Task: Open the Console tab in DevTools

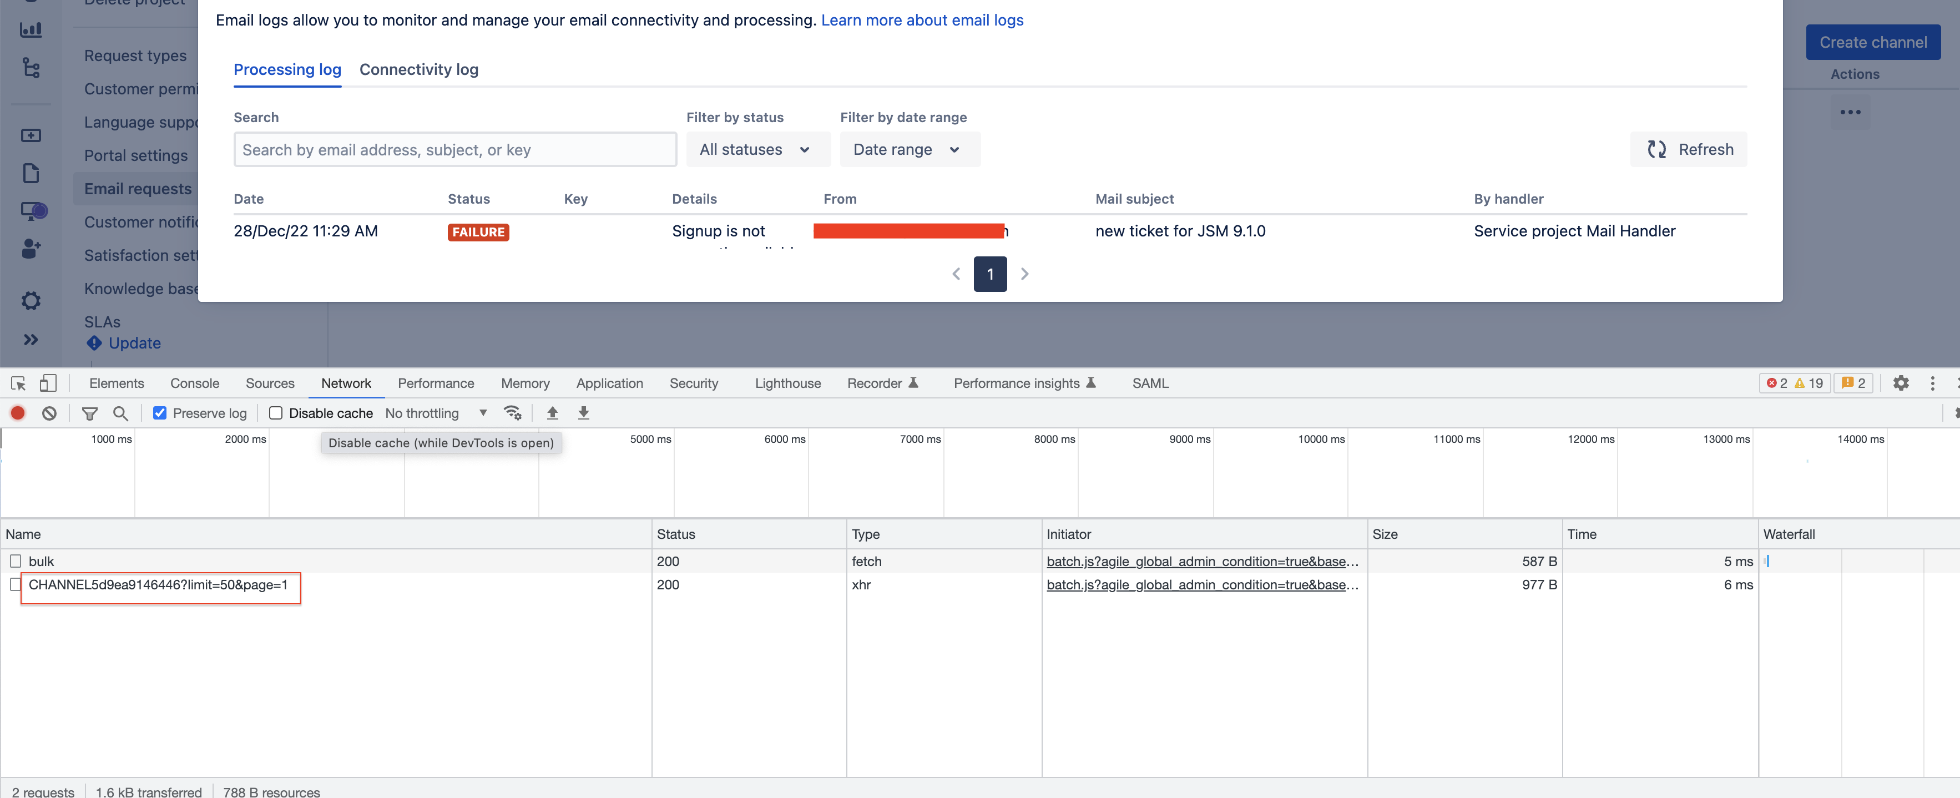Action: point(195,383)
